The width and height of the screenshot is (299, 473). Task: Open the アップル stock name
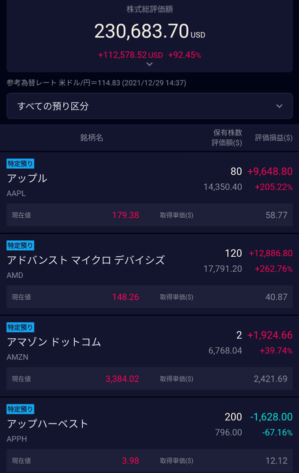click(27, 178)
